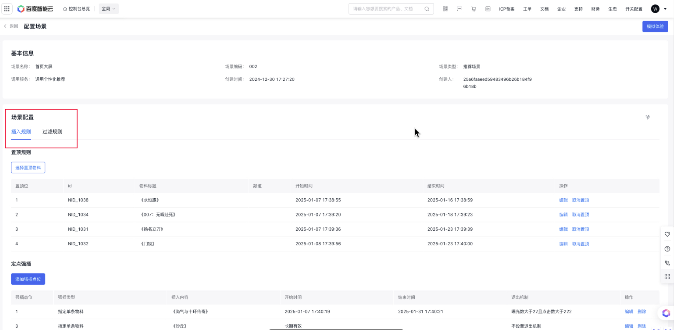Switch to the 过滤规则 tab
Screen dimensions: 674x330
pyautogui.click(x=52, y=132)
